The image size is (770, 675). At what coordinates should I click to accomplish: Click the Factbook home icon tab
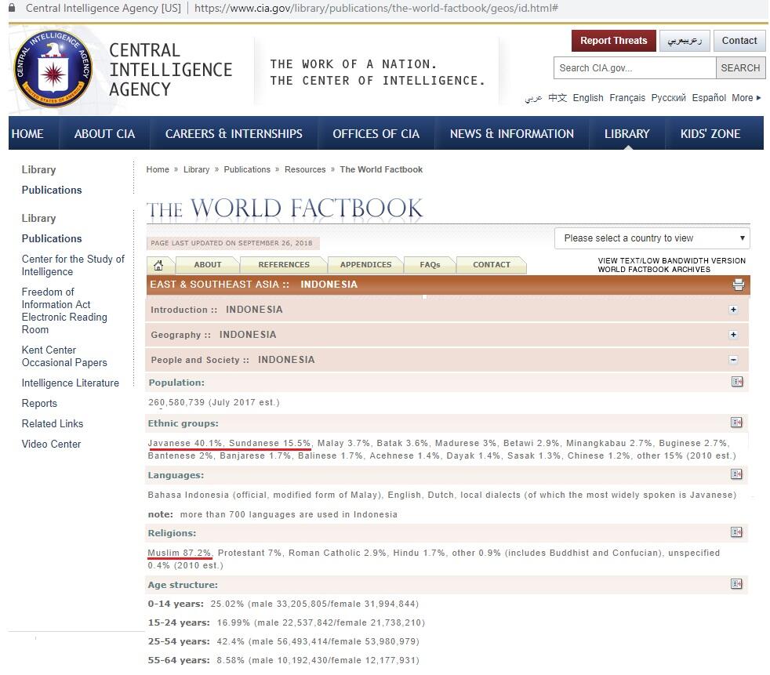[x=158, y=265]
